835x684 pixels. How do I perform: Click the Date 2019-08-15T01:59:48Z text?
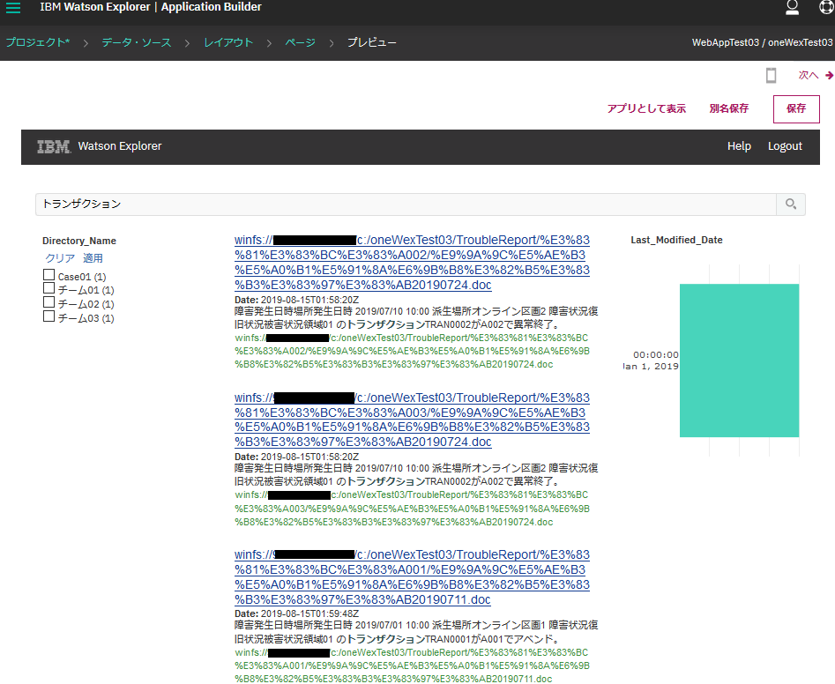pyautogui.click(x=296, y=613)
